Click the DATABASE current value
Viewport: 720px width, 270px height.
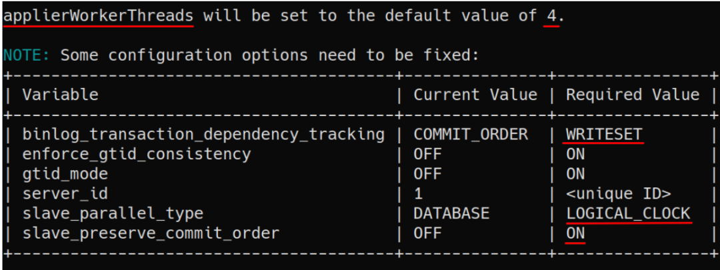[451, 213]
